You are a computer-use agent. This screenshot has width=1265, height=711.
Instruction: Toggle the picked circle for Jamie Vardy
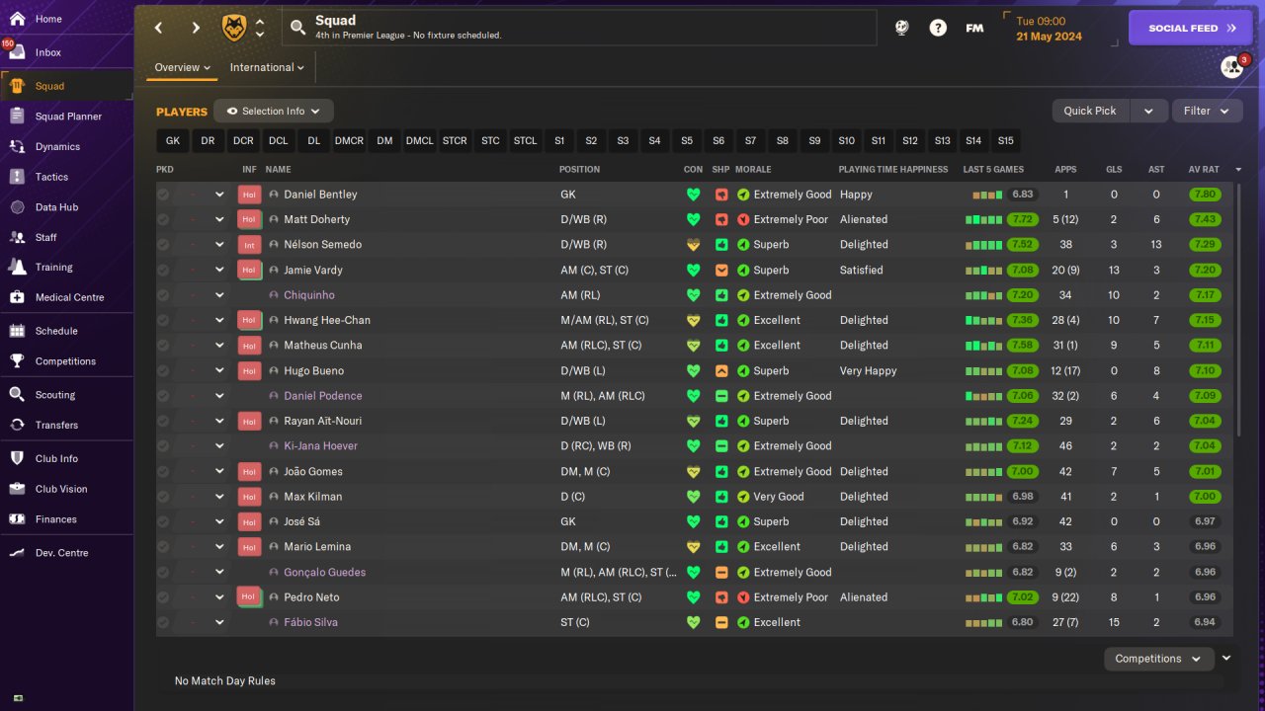[163, 270]
